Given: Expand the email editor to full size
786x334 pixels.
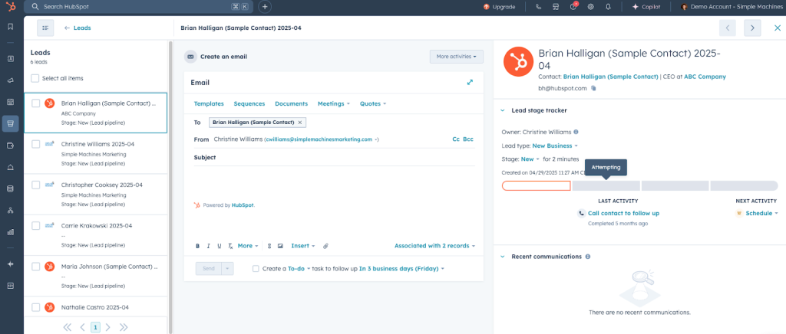Looking at the screenshot, I should pyautogui.click(x=470, y=83).
